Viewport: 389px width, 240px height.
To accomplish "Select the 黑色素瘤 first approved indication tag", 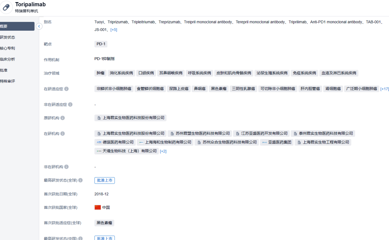I will (x=104, y=223).
